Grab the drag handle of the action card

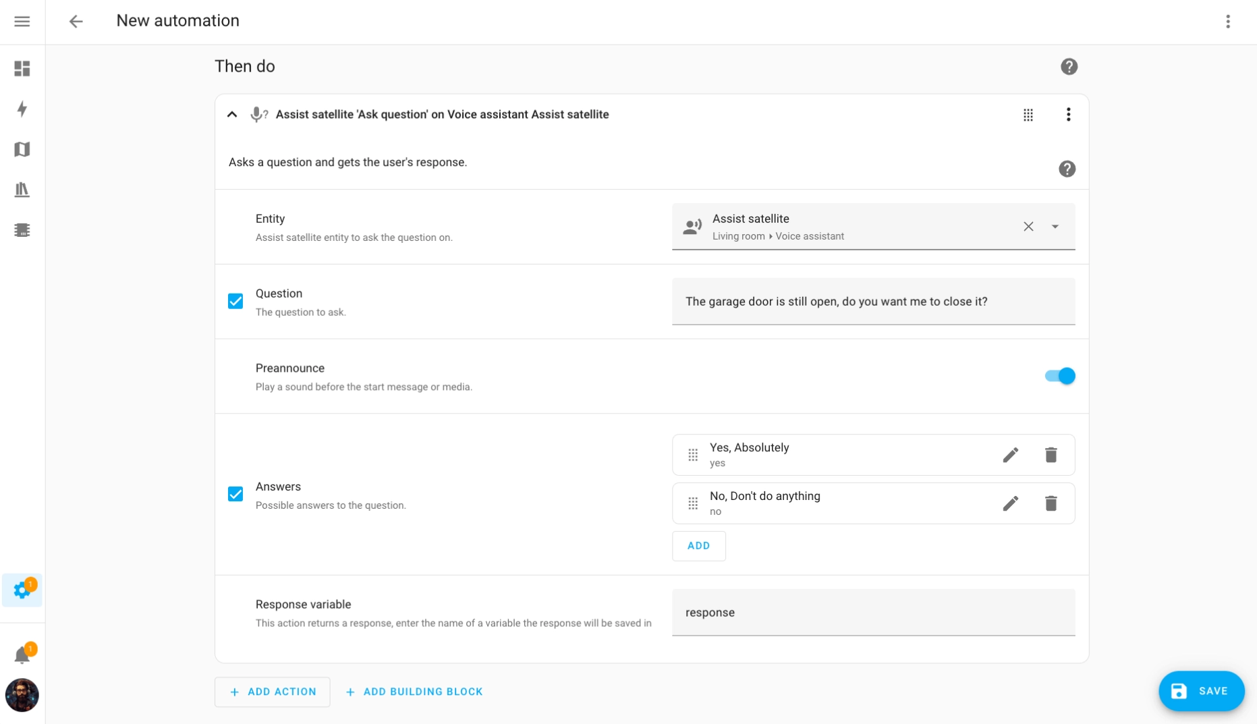tap(1028, 115)
